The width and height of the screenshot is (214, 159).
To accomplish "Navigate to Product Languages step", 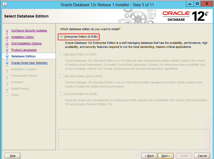I will pyautogui.click(x=24, y=50).
